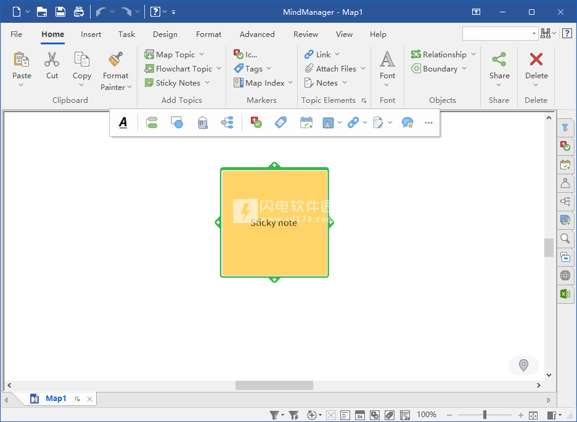Click the Cut scissors icon
The image size is (577, 422).
pyautogui.click(x=52, y=59)
